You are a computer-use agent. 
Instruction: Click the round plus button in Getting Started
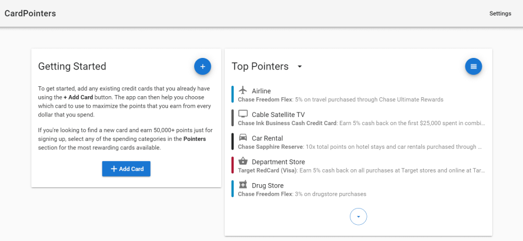[x=202, y=67]
